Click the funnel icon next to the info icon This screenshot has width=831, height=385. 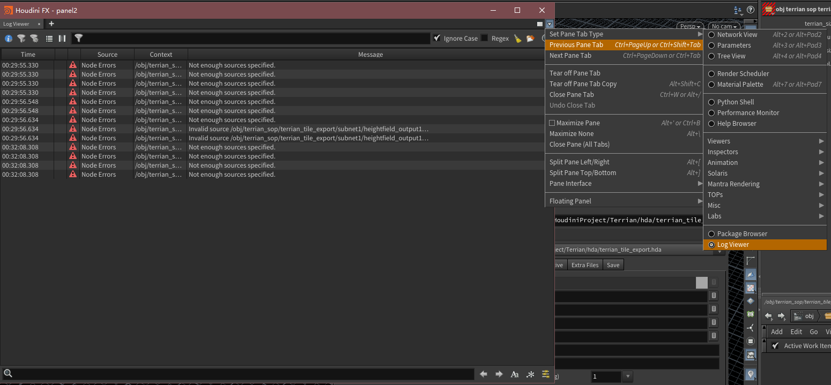click(x=21, y=39)
